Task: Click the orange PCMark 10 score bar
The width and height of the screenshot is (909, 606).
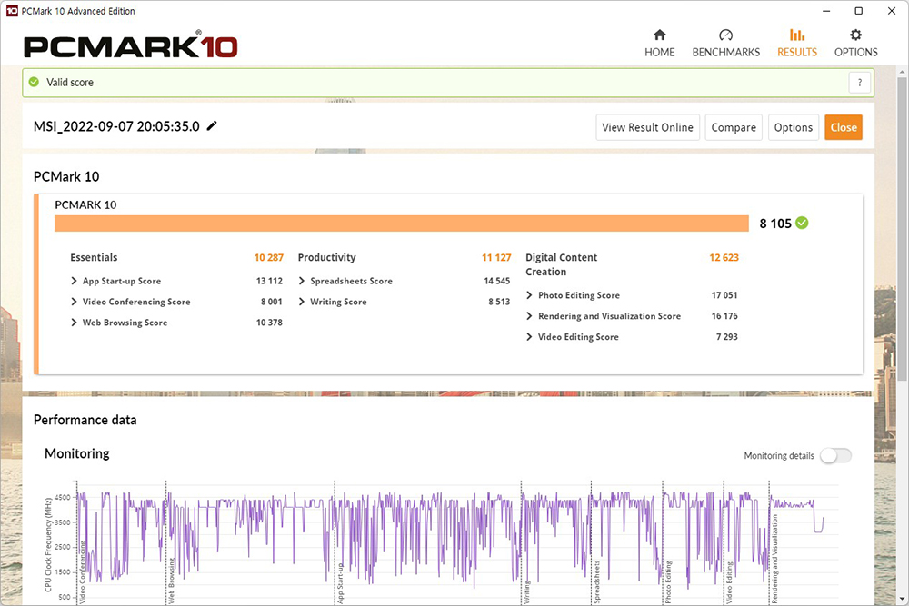Action: (x=401, y=224)
